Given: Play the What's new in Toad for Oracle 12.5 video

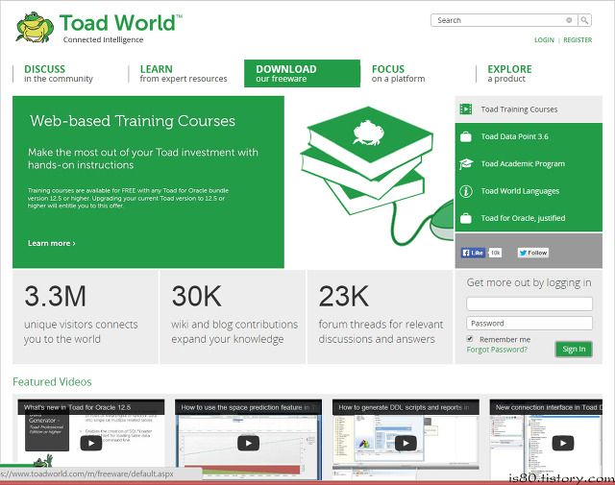Looking at the screenshot, I should [x=91, y=444].
